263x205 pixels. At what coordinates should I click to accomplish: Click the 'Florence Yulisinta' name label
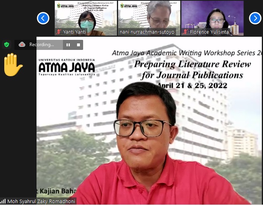click(209, 32)
